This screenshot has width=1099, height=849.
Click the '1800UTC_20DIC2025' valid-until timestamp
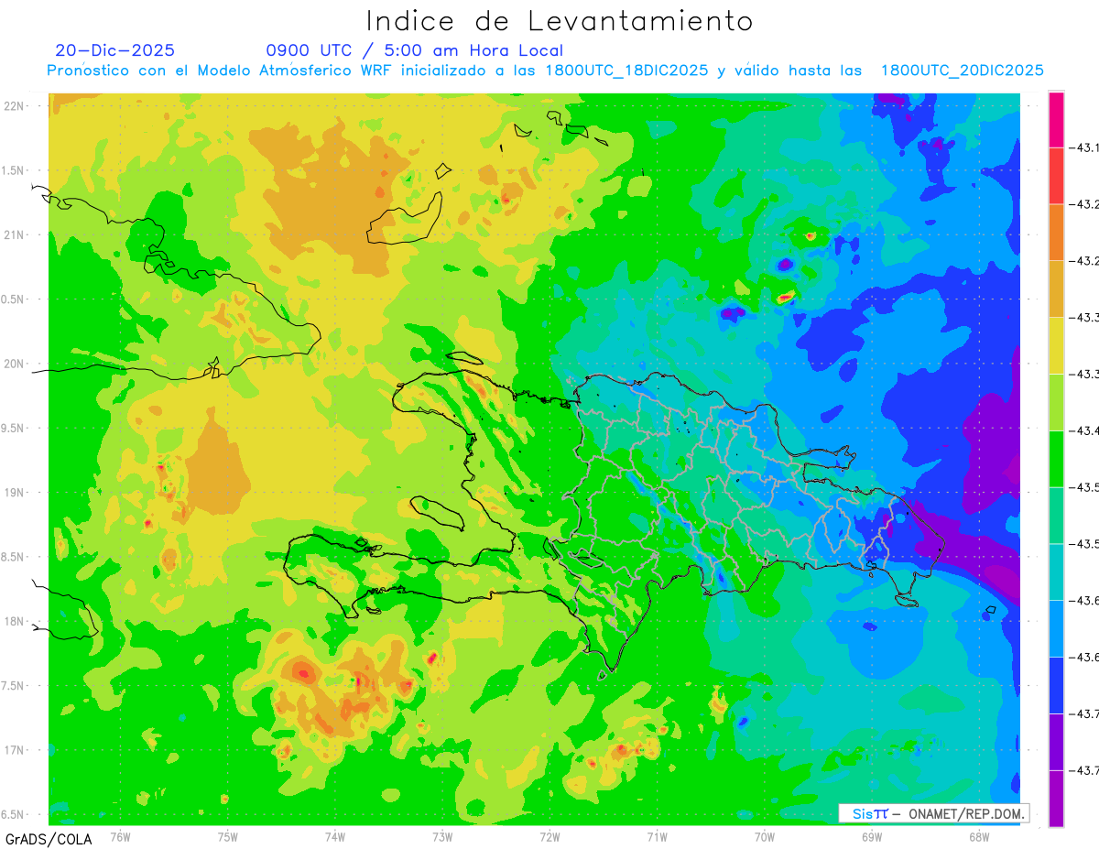click(x=963, y=71)
